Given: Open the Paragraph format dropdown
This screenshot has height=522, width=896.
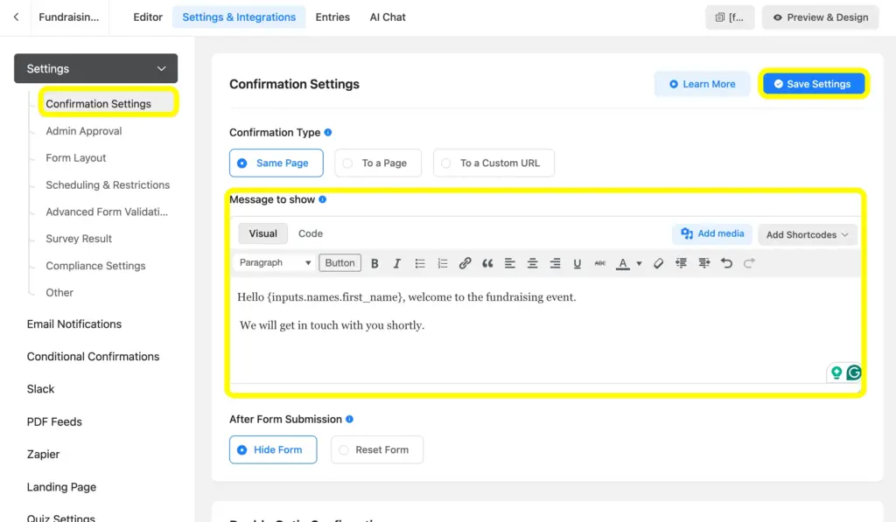Looking at the screenshot, I should click(x=275, y=262).
